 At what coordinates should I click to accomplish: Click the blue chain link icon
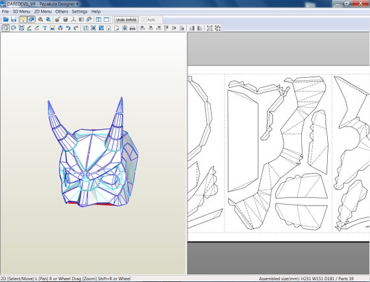89,19
